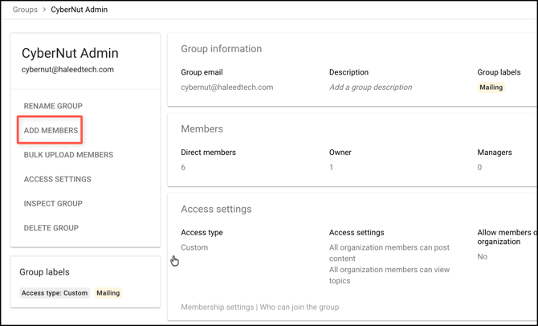538x326 pixels.
Task: Open BULK UPLOAD MEMBERS
Action: point(68,155)
